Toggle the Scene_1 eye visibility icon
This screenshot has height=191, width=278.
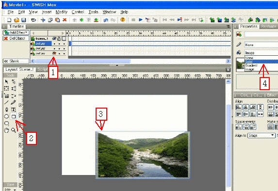[54, 38]
